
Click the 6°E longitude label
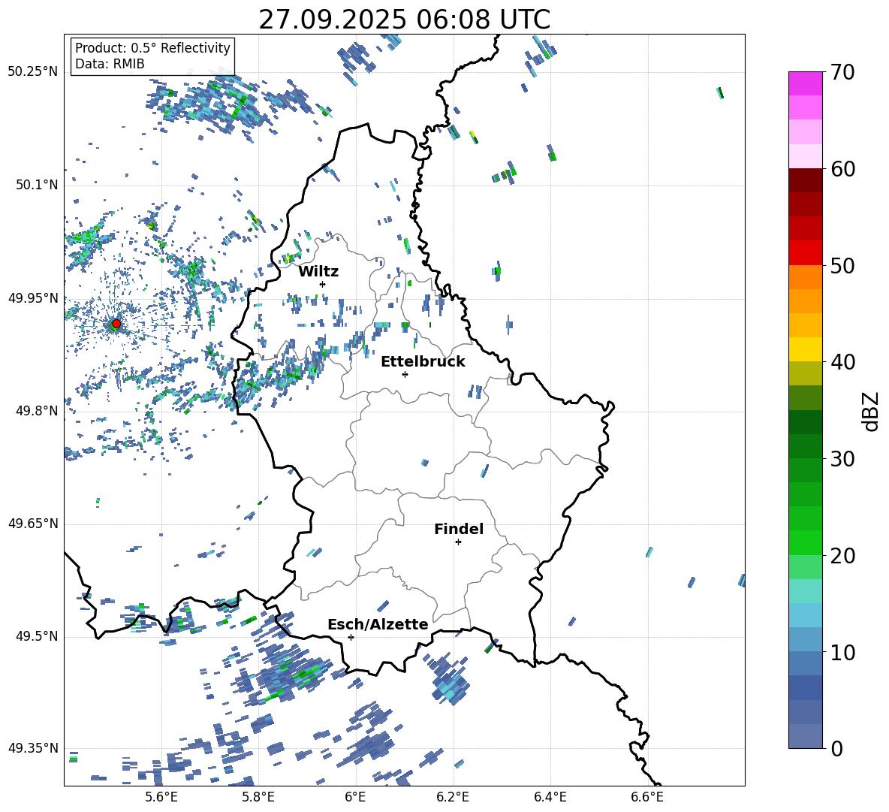355,797
